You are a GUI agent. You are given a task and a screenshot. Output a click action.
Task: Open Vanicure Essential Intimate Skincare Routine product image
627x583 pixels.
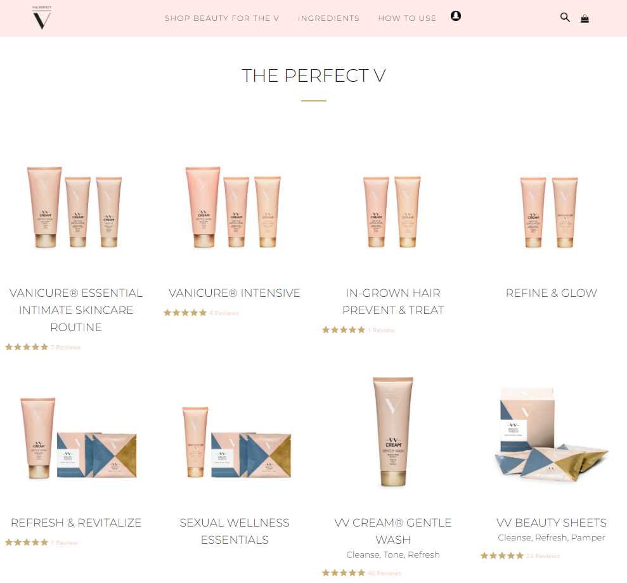(x=75, y=207)
